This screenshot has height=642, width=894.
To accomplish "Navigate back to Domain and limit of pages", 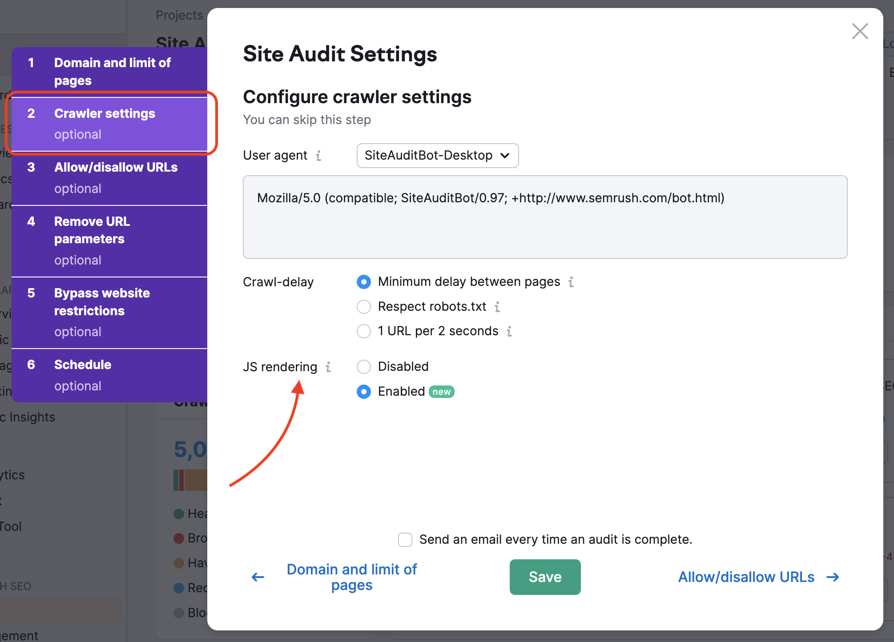I will coord(350,577).
